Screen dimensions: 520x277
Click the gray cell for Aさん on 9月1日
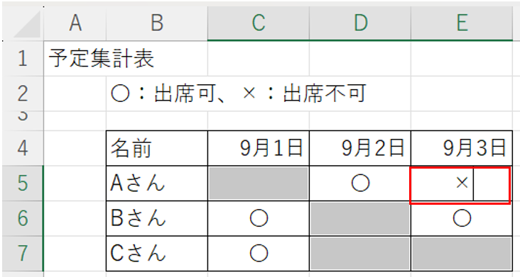[259, 183]
